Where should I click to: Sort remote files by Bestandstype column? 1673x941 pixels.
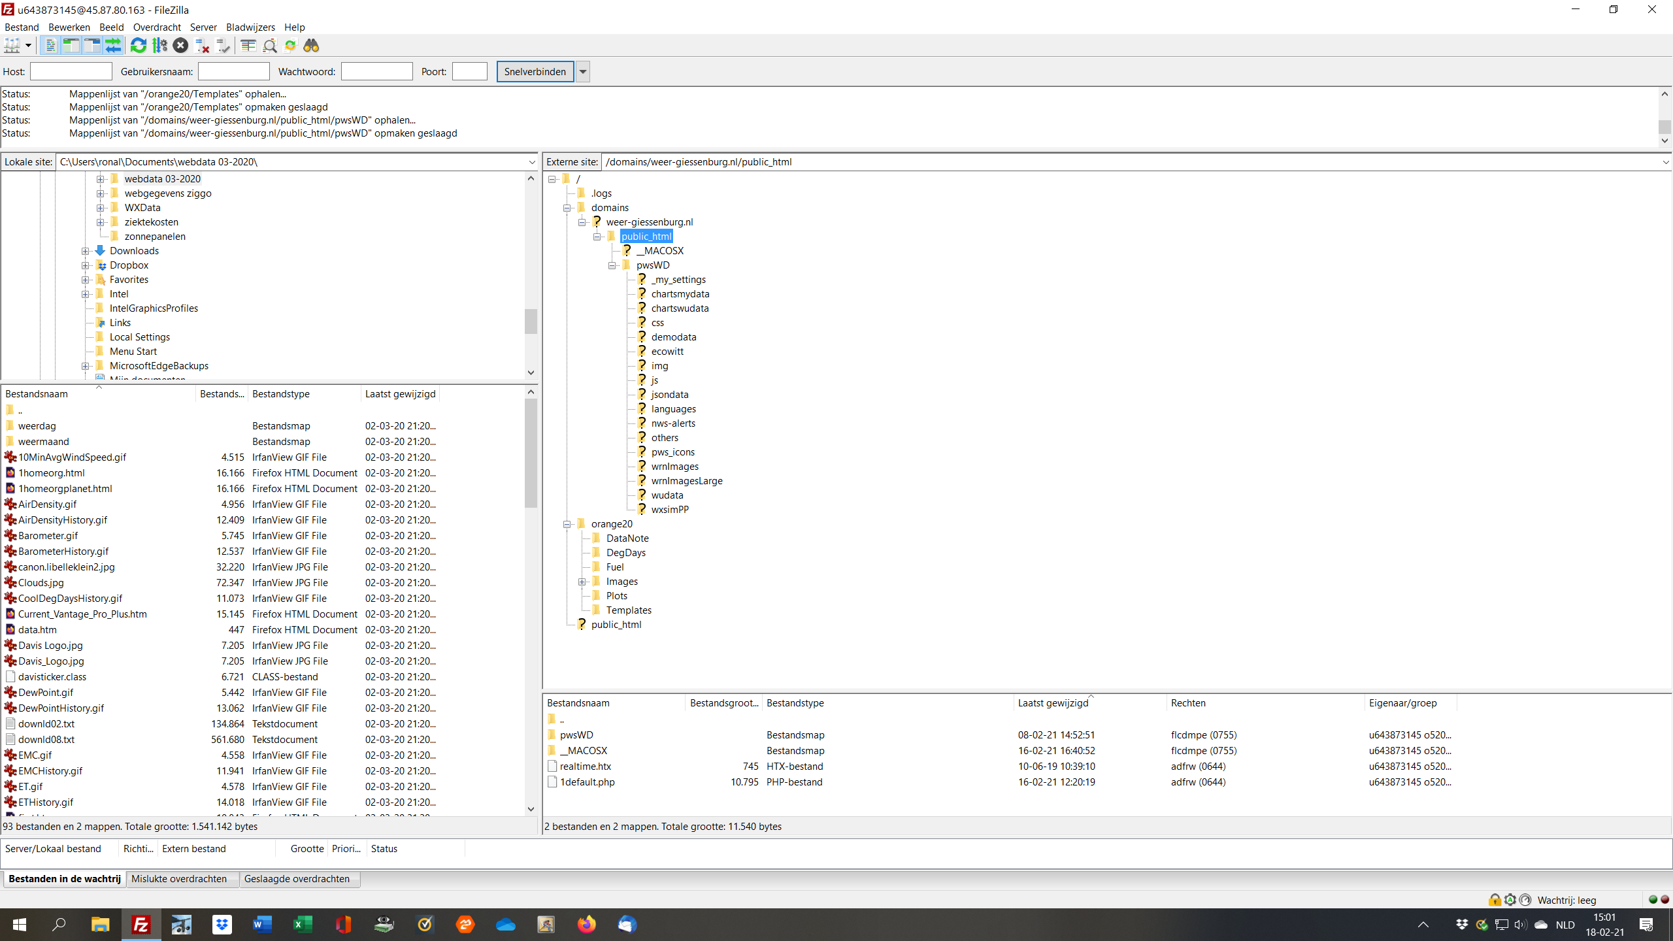point(887,703)
